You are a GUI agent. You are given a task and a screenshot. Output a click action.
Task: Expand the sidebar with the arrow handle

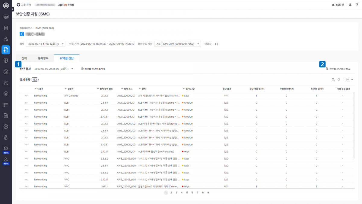tap(13, 9)
